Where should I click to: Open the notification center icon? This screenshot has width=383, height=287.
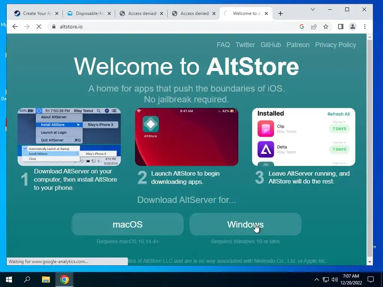pyautogui.click(x=371, y=280)
